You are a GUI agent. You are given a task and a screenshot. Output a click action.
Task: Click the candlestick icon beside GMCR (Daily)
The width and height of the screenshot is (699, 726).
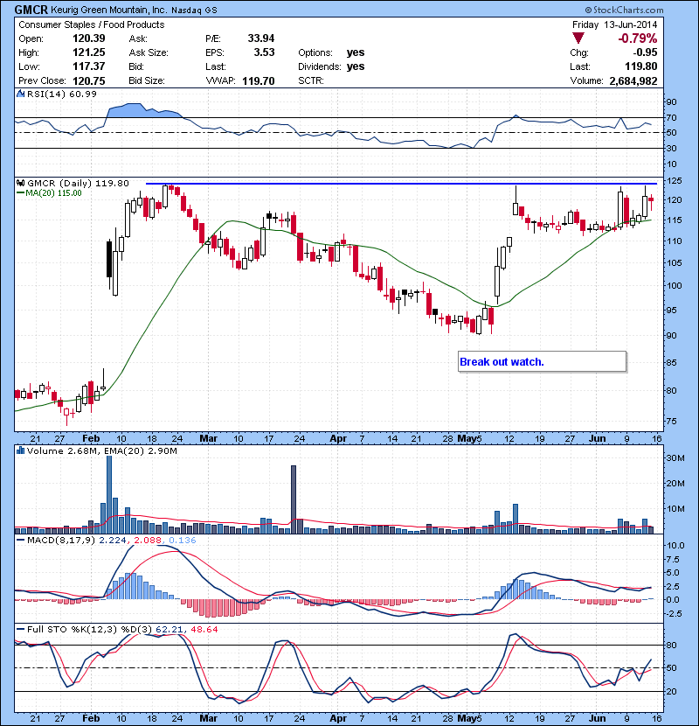[21, 184]
